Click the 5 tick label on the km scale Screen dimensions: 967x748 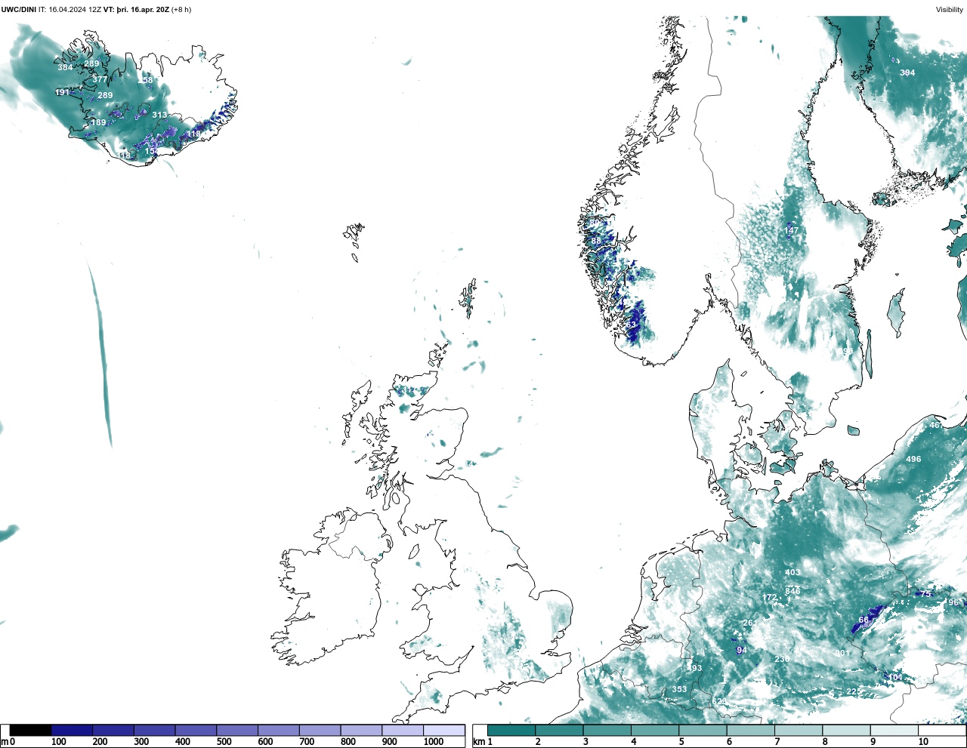pyautogui.click(x=681, y=742)
